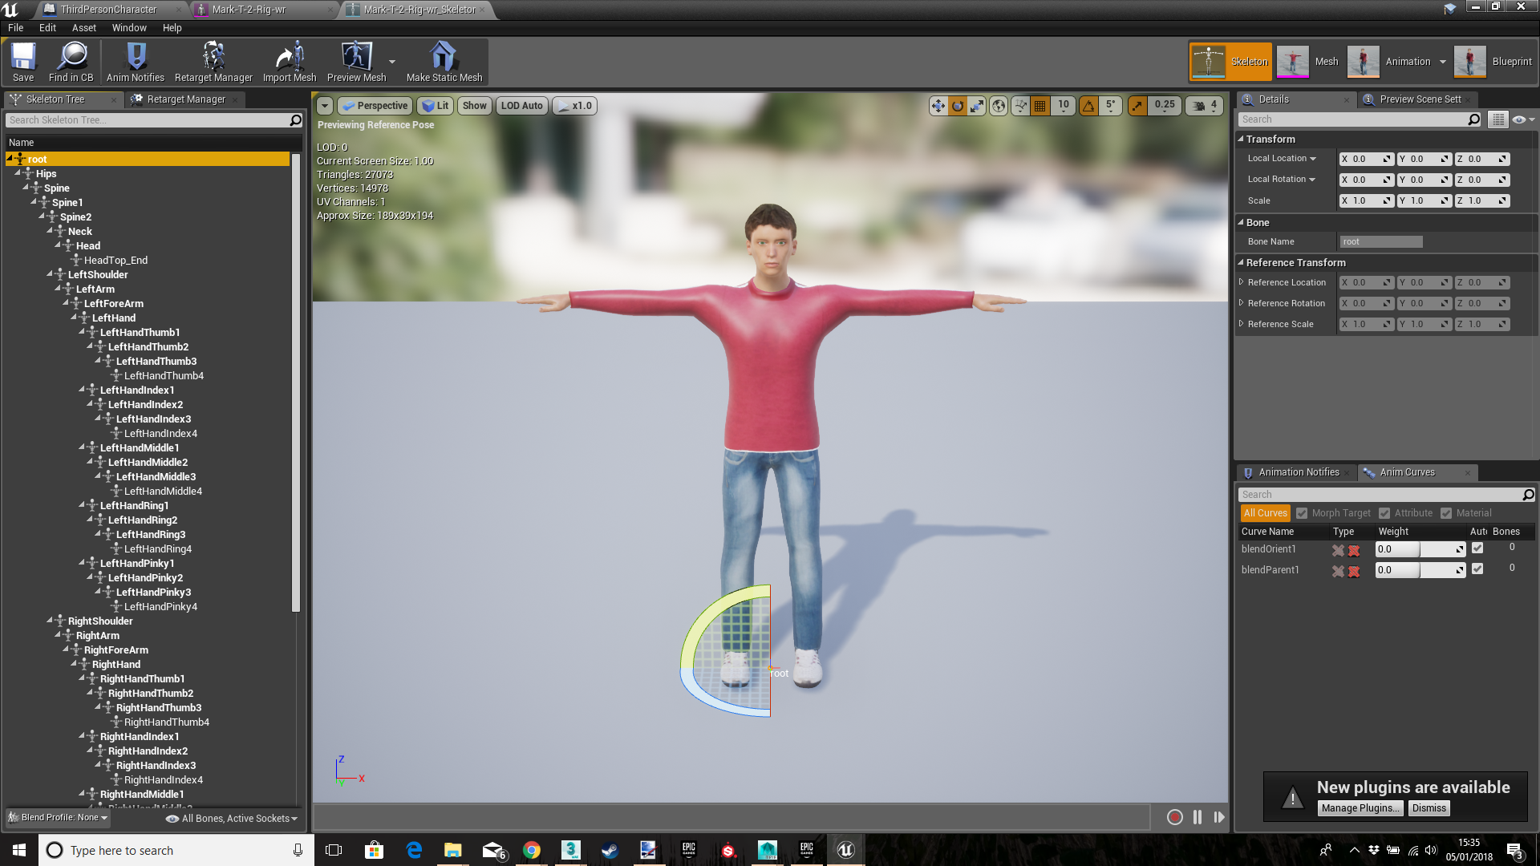Click the Search Skeleton Tree field
This screenshot has width=1540, height=866.
148,120
